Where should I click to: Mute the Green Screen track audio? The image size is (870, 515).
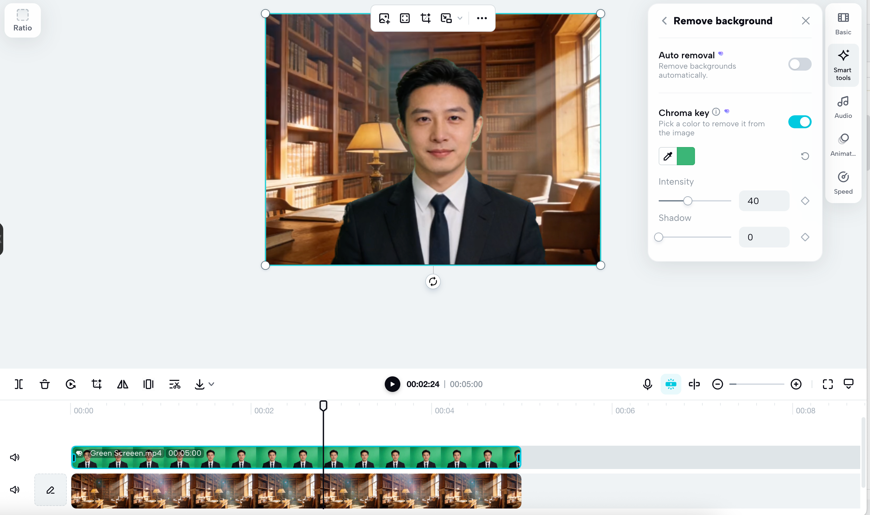[x=15, y=457]
